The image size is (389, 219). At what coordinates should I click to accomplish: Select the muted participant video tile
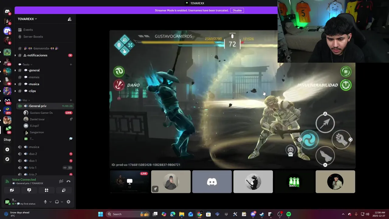point(171,182)
